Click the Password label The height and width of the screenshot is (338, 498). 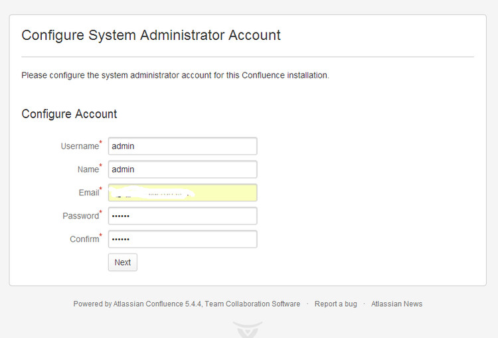coord(80,216)
